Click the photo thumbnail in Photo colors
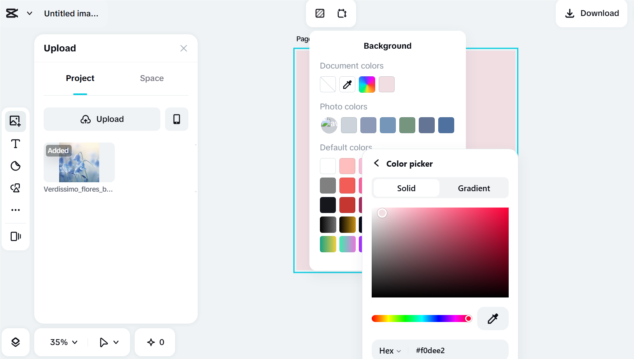The height and width of the screenshot is (359, 634). click(329, 125)
